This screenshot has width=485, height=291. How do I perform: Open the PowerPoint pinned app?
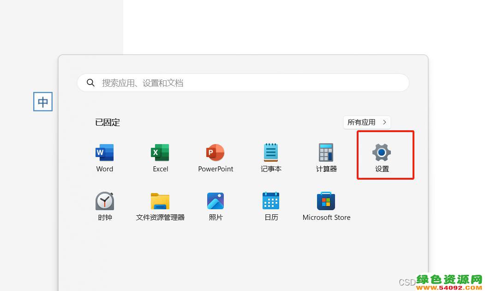pyautogui.click(x=216, y=152)
